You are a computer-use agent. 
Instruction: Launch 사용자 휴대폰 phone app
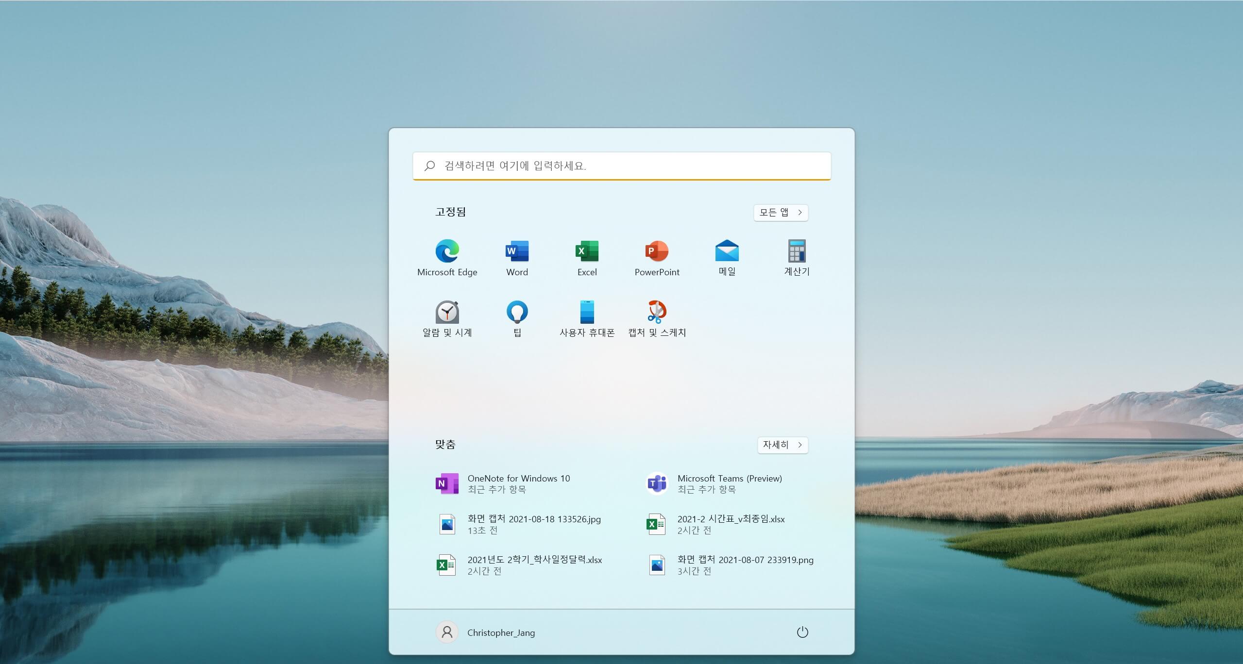point(587,318)
